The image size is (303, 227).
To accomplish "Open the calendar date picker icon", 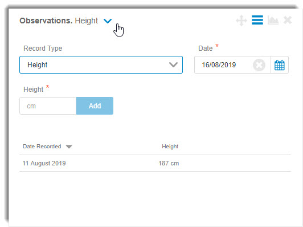I will [280, 65].
